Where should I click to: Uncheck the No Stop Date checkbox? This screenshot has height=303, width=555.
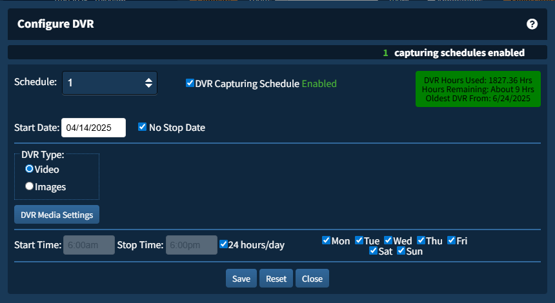tap(143, 127)
